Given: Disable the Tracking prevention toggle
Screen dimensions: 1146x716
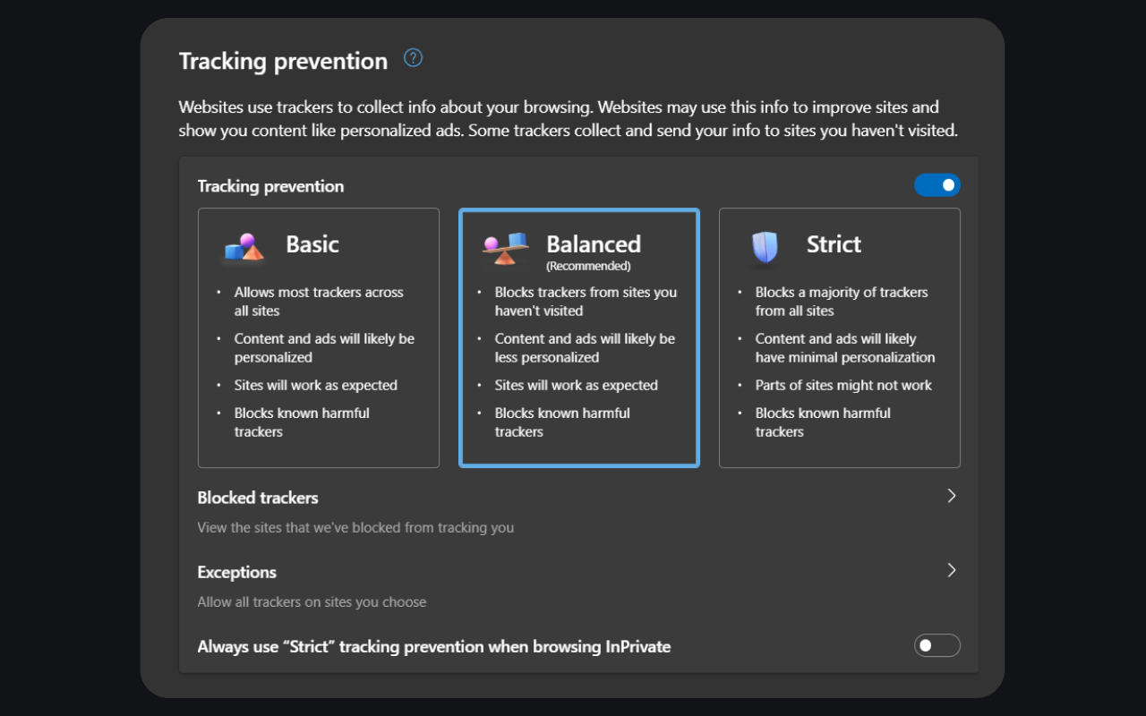Looking at the screenshot, I should (936, 184).
